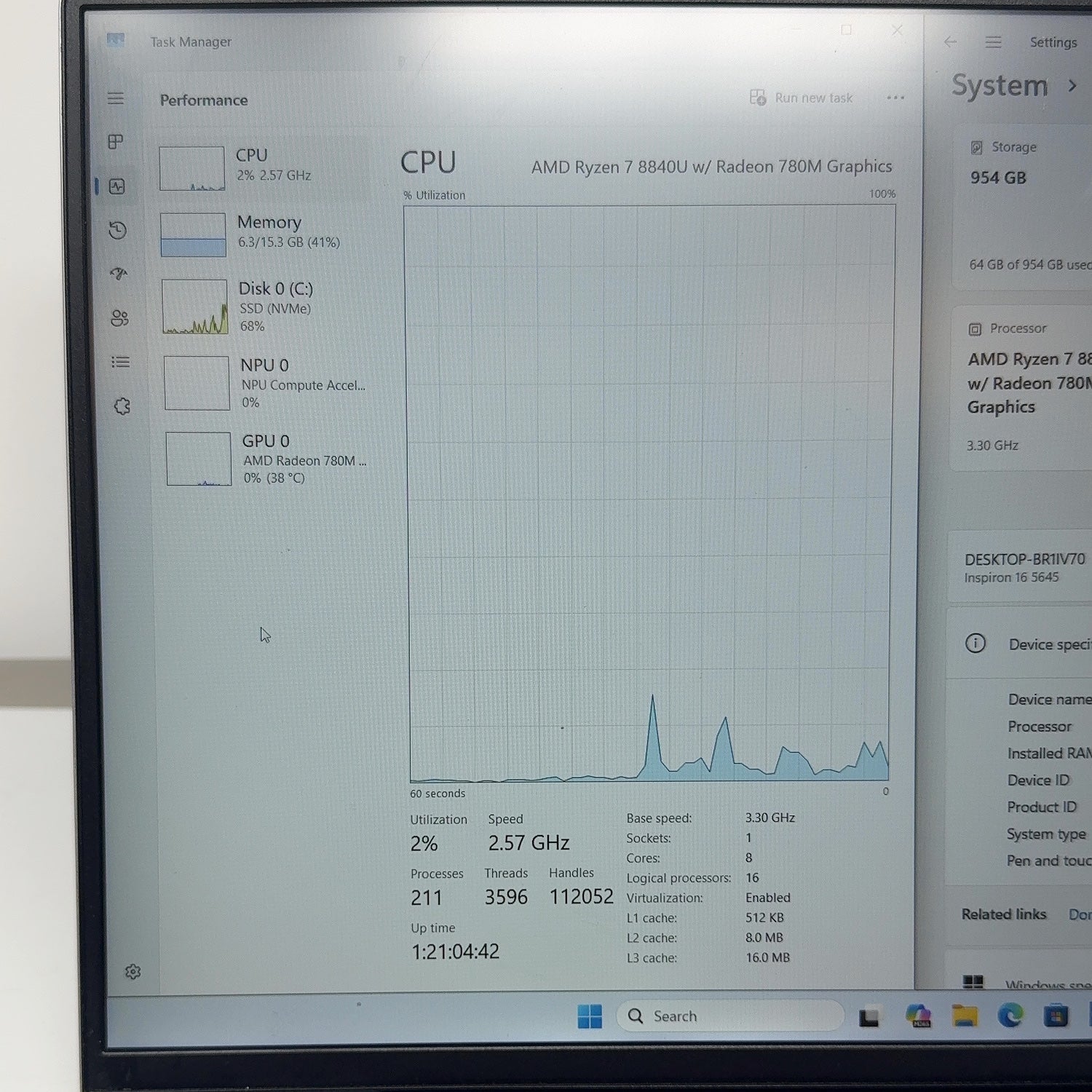
Task: Click the System breadcrumb in Settings
Action: pyautogui.click(x=1000, y=86)
